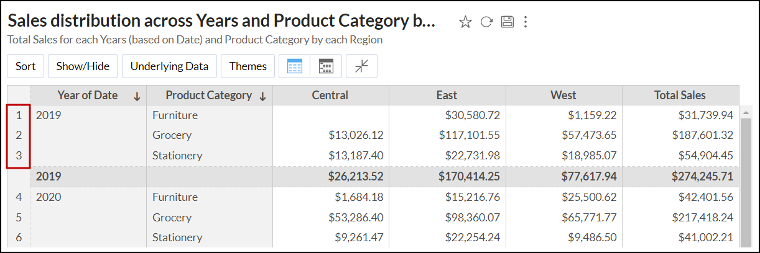Switch to the compact grouped layout view
The width and height of the screenshot is (760, 253).
point(326,66)
